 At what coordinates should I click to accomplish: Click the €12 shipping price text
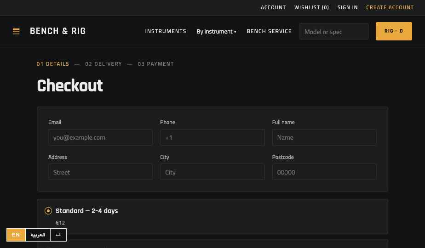point(60,223)
